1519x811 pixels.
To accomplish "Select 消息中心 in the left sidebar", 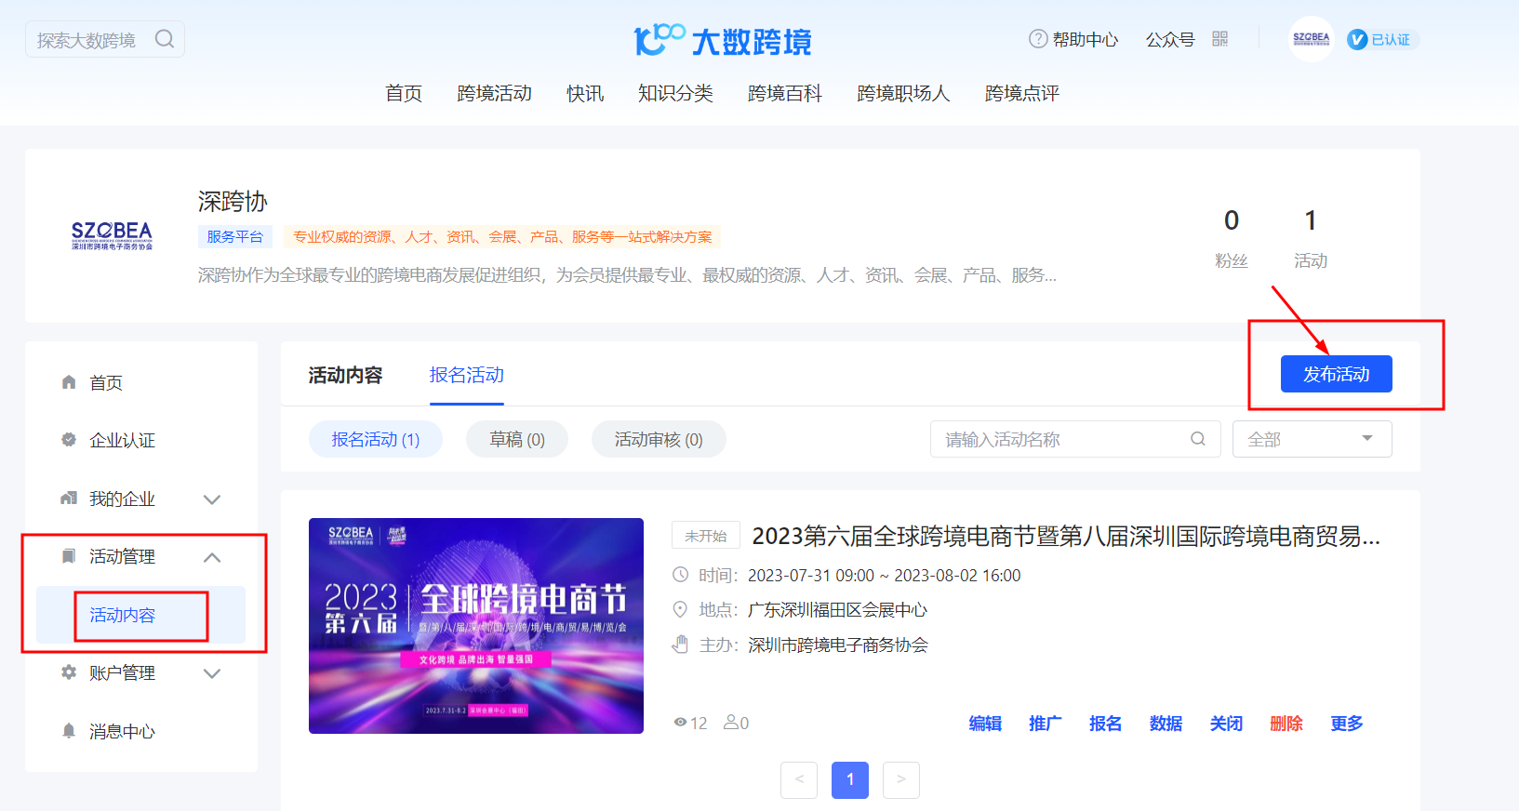I will (x=123, y=731).
